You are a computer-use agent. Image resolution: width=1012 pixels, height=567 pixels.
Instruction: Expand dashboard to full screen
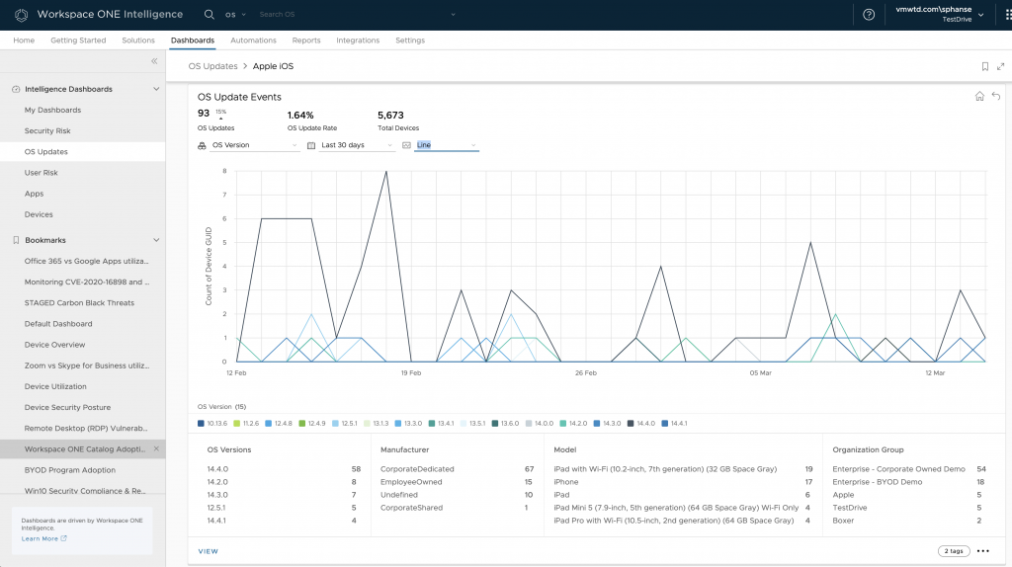1000,66
